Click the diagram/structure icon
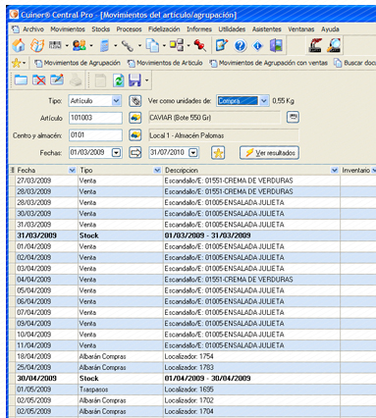Image resolution: width=376 pixels, height=418 pixels. 177,45
